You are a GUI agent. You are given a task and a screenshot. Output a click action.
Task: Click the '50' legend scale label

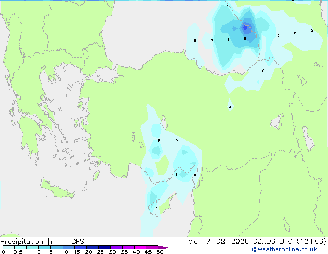160,252
